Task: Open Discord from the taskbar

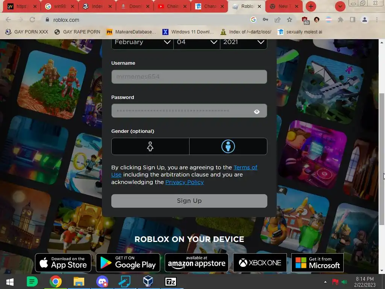Action: tap(102, 282)
